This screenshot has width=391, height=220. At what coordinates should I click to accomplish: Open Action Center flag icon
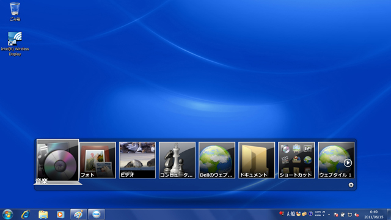335,215
